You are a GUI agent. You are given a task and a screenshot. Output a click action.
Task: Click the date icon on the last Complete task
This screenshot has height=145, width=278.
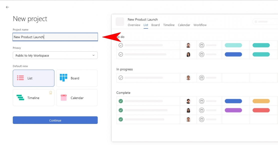[x=202, y=119]
